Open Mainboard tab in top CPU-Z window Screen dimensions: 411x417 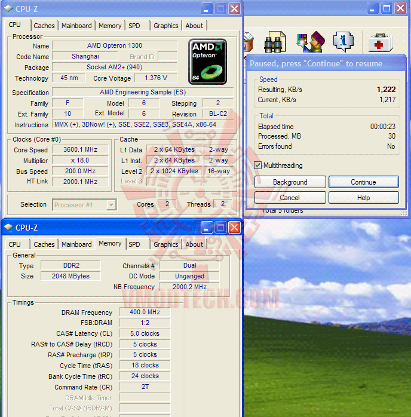[76, 26]
